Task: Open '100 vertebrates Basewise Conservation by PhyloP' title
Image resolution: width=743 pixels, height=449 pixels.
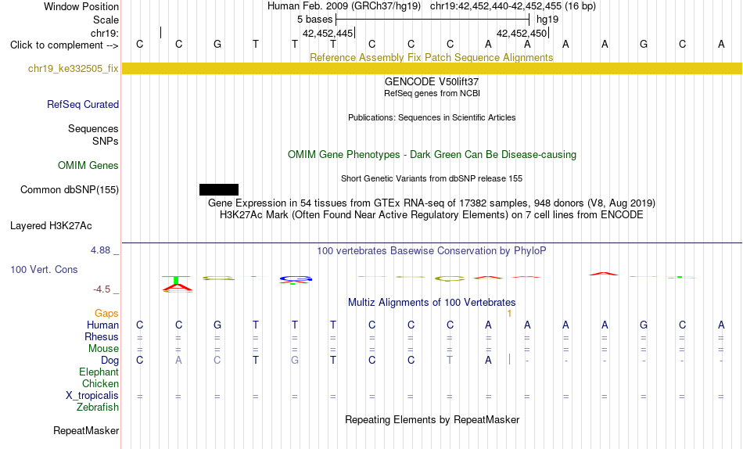Action: tap(432, 251)
